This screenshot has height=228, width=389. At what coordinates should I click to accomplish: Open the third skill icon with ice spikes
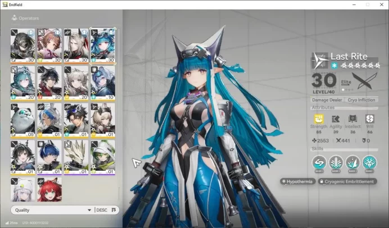pyautogui.click(x=352, y=163)
